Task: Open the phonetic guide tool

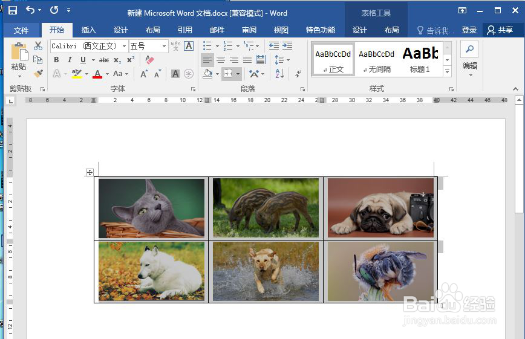Action: coord(175,46)
